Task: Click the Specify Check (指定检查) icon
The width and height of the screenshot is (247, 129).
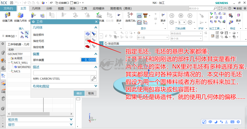Action: (x=87, y=46)
